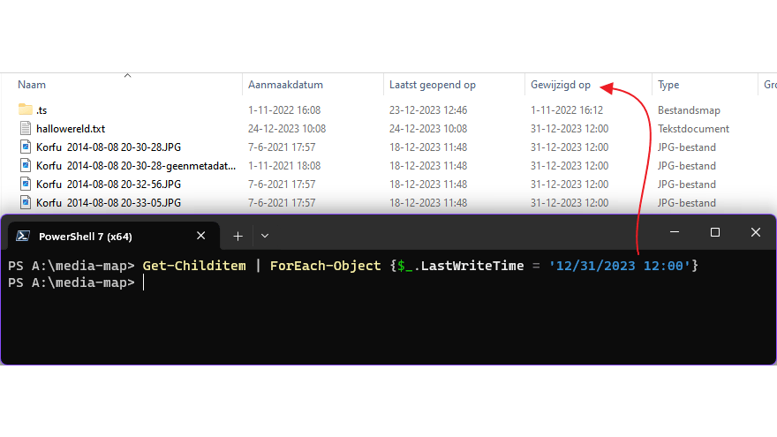
Task: Click in the PowerShell command prompt area
Action: click(x=388, y=318)
